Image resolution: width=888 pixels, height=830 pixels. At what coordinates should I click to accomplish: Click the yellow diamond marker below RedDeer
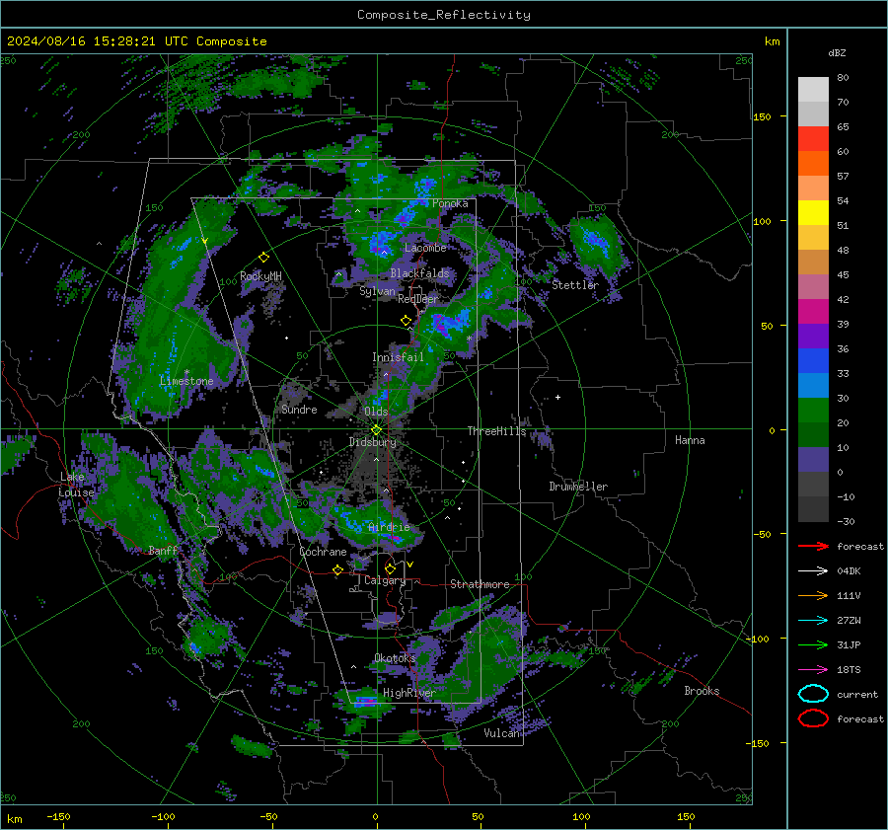pos(406,321)
